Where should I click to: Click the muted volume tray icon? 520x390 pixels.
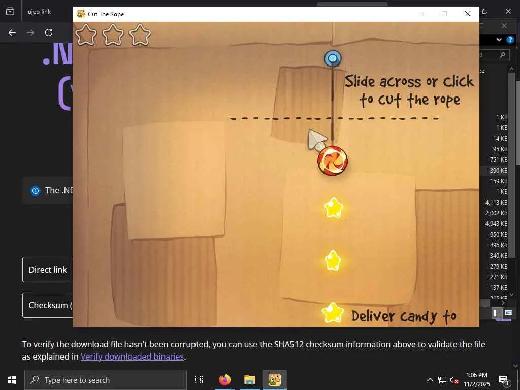[454, 380]
